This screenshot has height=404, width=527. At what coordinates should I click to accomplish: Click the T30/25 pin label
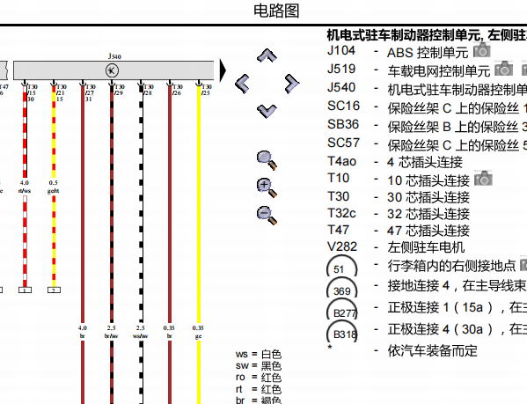click(206, 90)
